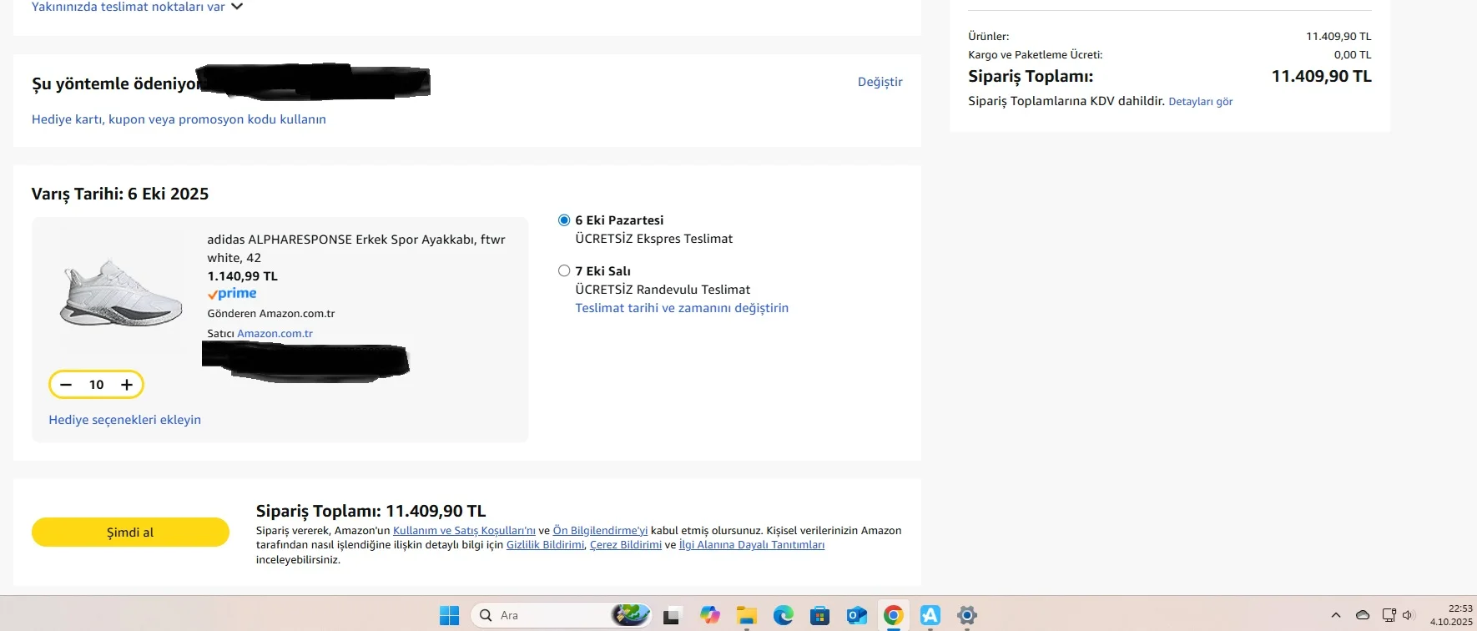
Task: Decrease quantity with the minus button
Action: [x=66, y=385]
